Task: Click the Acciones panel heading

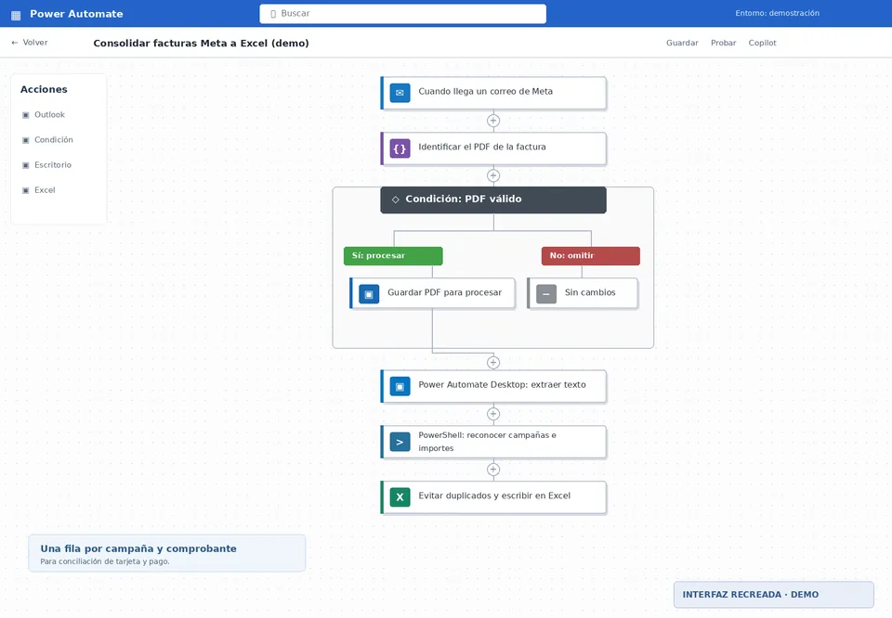Action: (44, 89)
